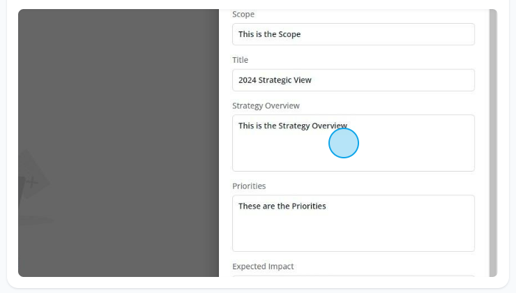Viewport: 516px width, 293px height.
Task: Click the dark overlay to dismiss panel
Action: pos(119,82)
